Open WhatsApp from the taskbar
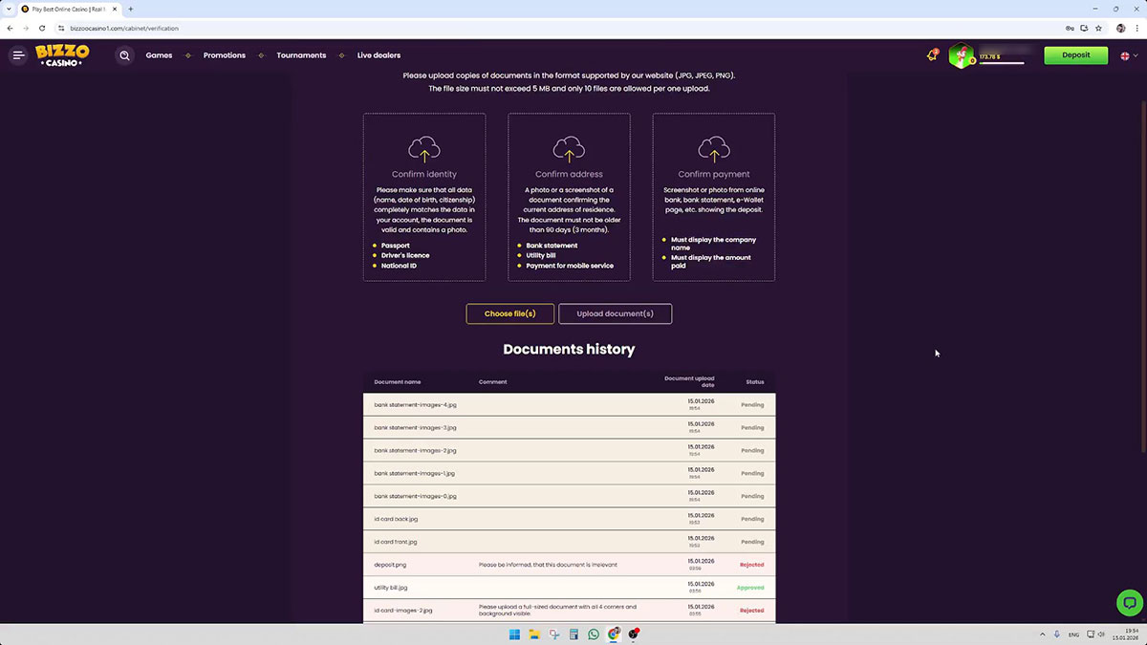This screenshot has height=645, width=1147. coord(594,634)
